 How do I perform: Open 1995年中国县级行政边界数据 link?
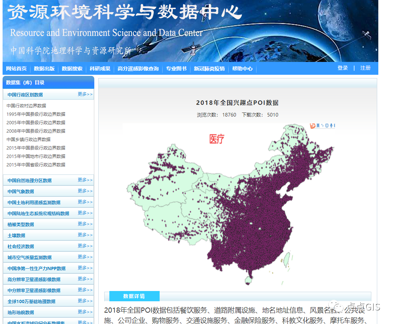click(x=36, y=114)
